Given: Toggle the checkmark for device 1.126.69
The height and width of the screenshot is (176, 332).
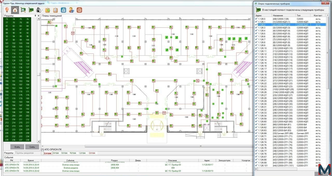Looking at the screenshot, I should coord(257,133).
